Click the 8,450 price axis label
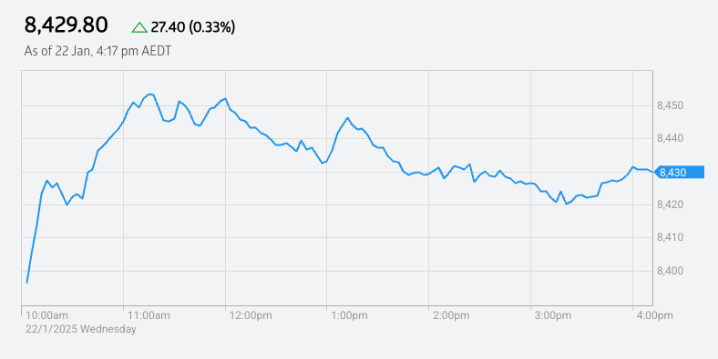The image size is (718, 359). click(670, 106)
